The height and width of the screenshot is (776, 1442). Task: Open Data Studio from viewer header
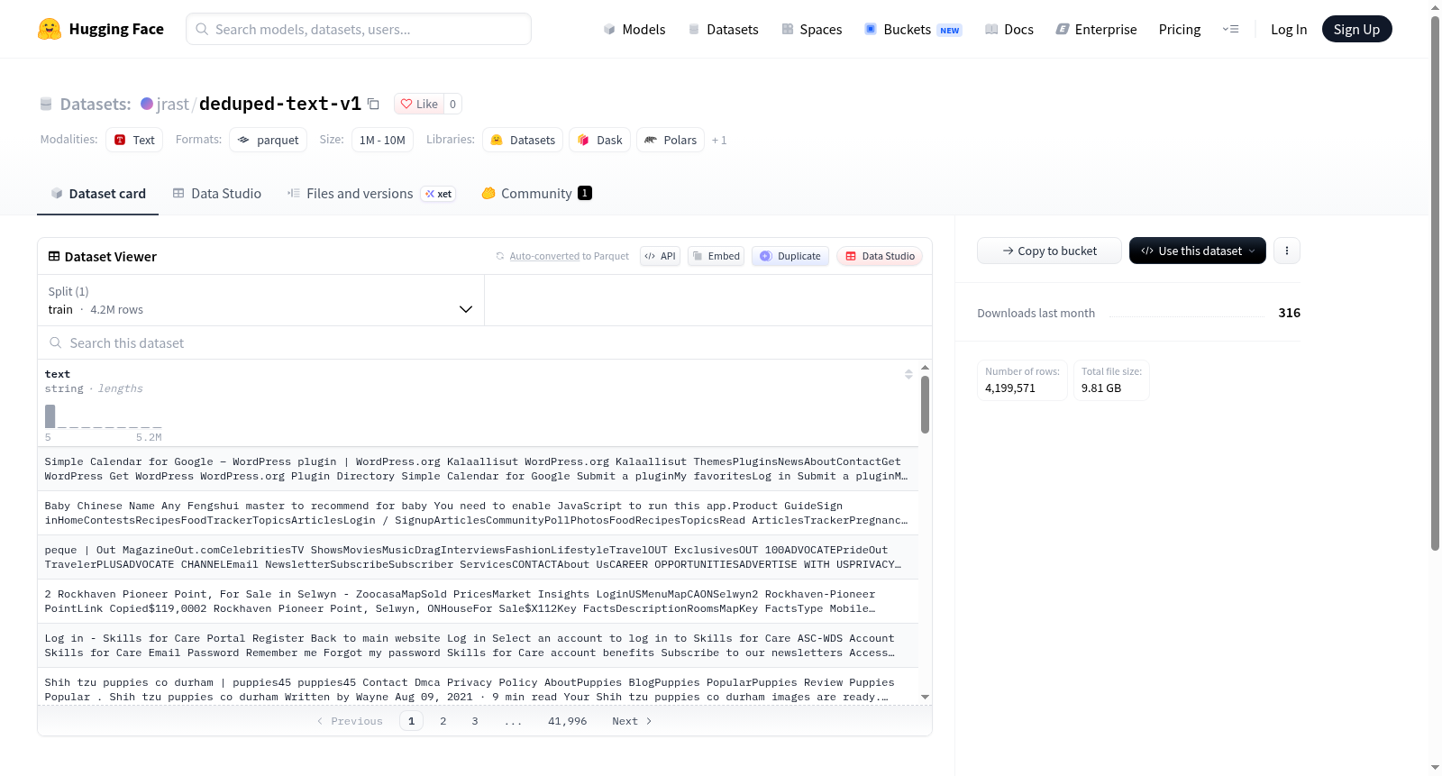880,256
